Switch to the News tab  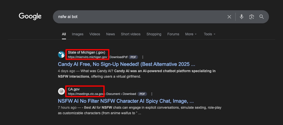pyautogui.click(x=110, y=34)
